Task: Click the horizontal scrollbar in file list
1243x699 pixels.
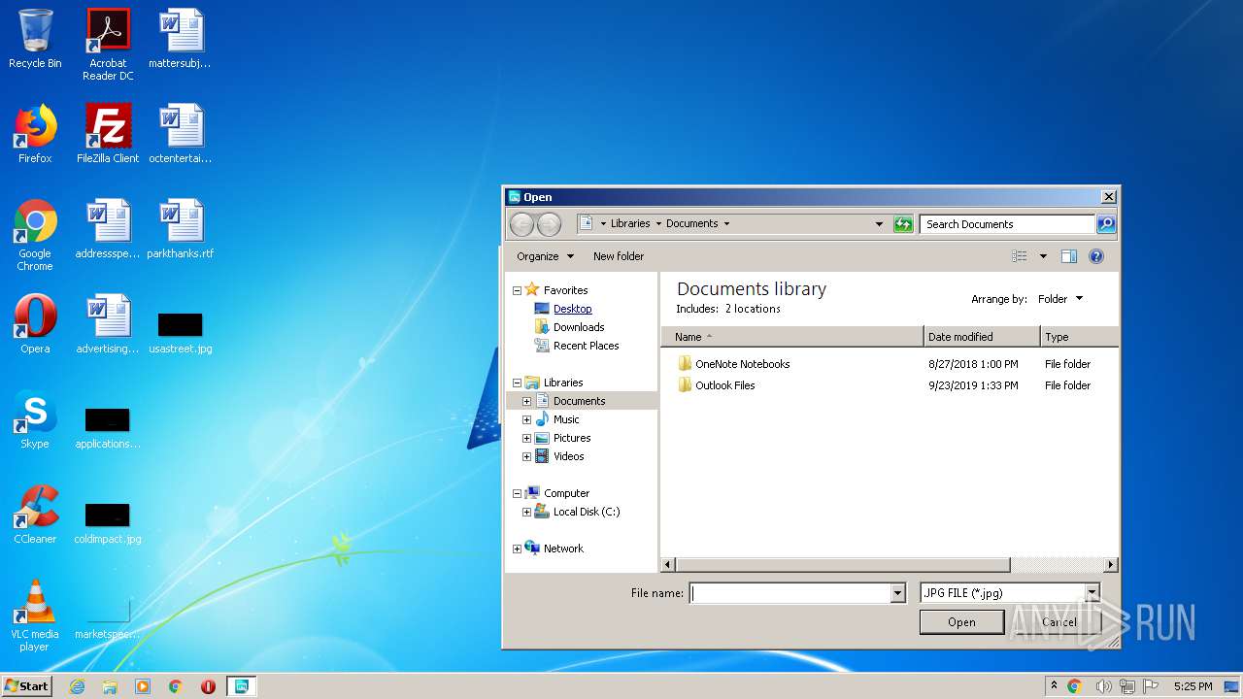Action: (x=843, y=564)
